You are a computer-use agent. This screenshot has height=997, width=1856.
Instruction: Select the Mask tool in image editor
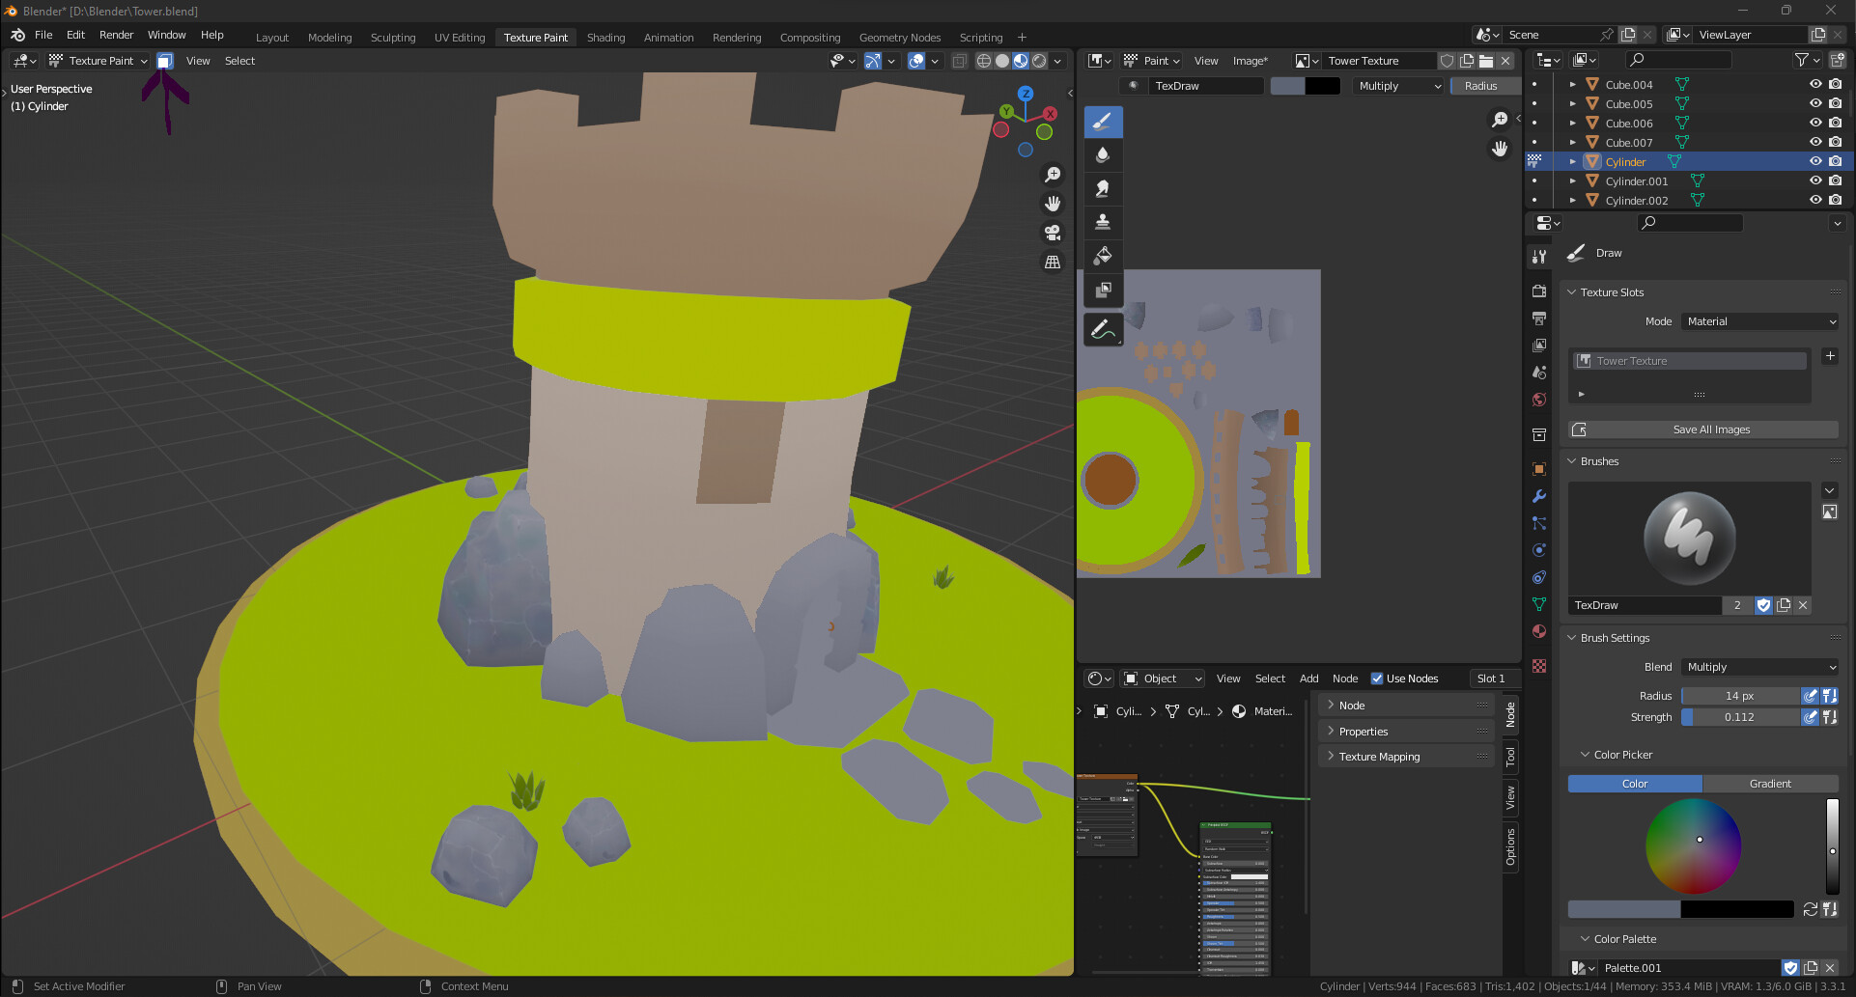coord(1103,290)
